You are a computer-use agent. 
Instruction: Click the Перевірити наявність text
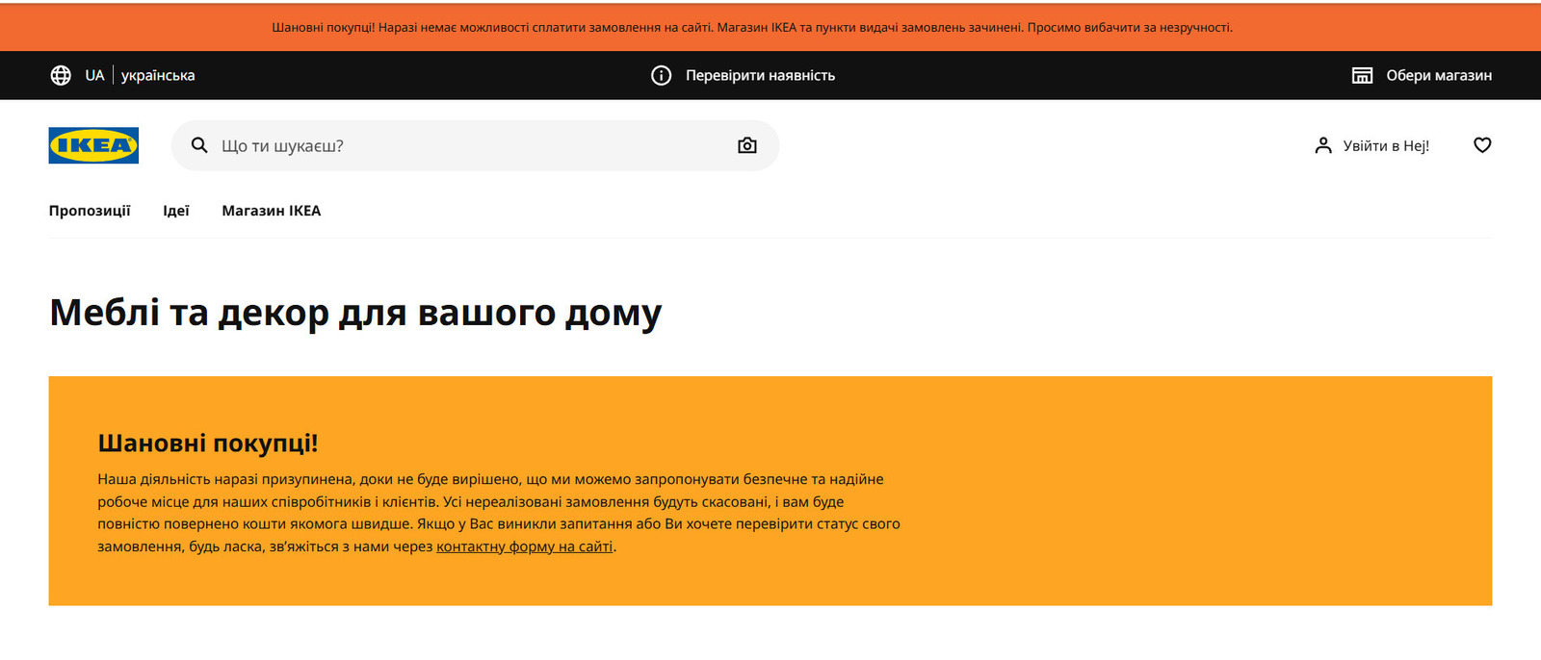coord(760,75)
